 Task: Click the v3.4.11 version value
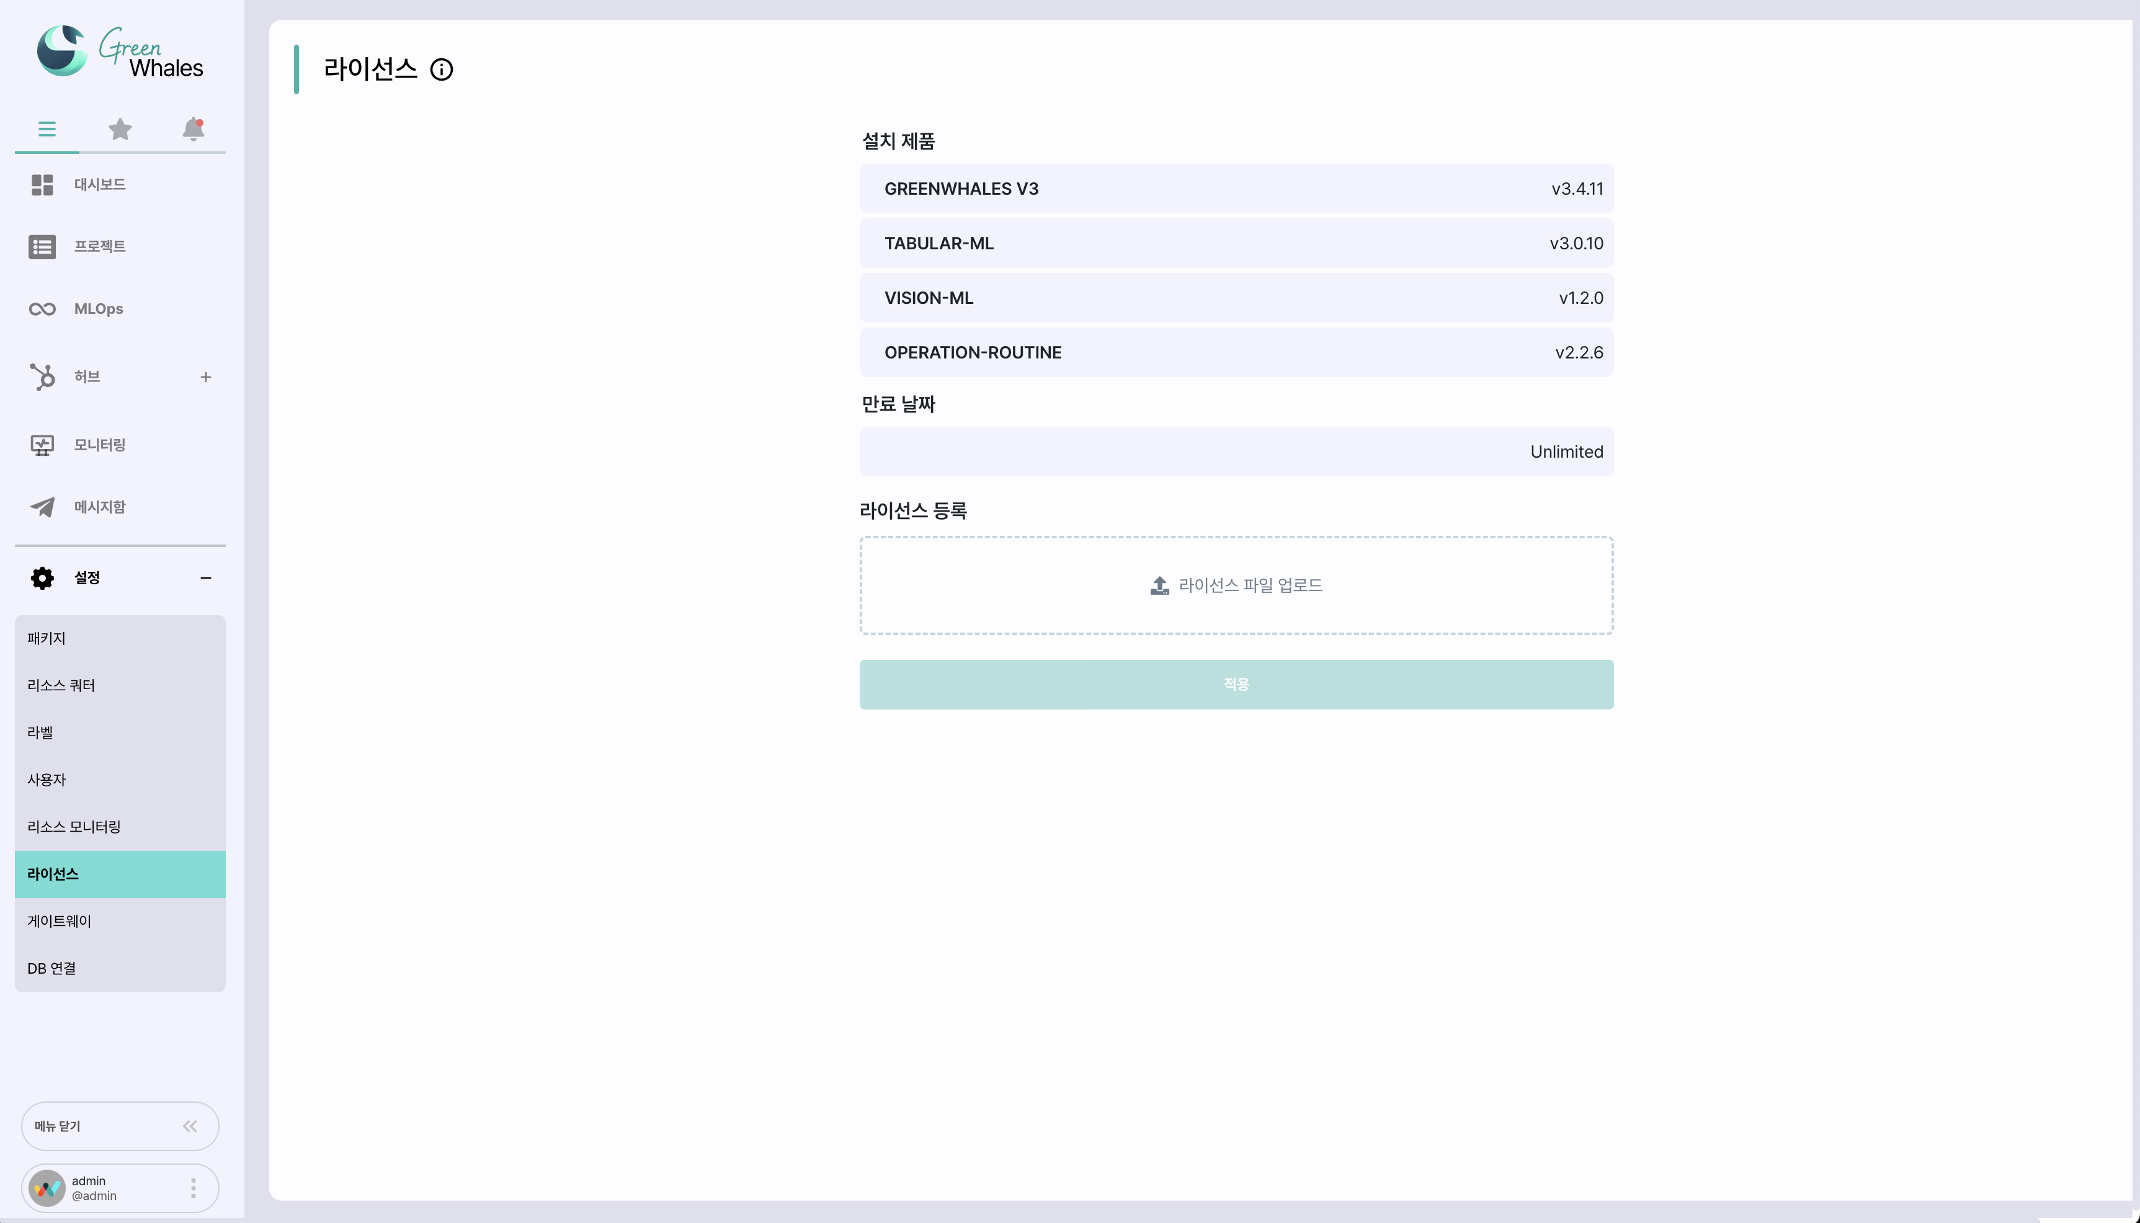pyautogui.click(x=1577, y=189)
